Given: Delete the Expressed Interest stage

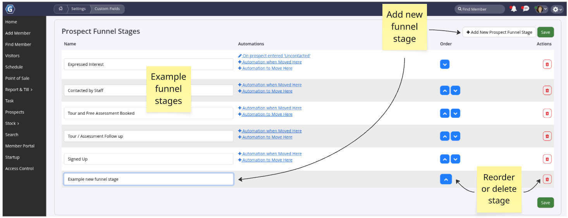Looking at the screenshot, I should [547, 64].
